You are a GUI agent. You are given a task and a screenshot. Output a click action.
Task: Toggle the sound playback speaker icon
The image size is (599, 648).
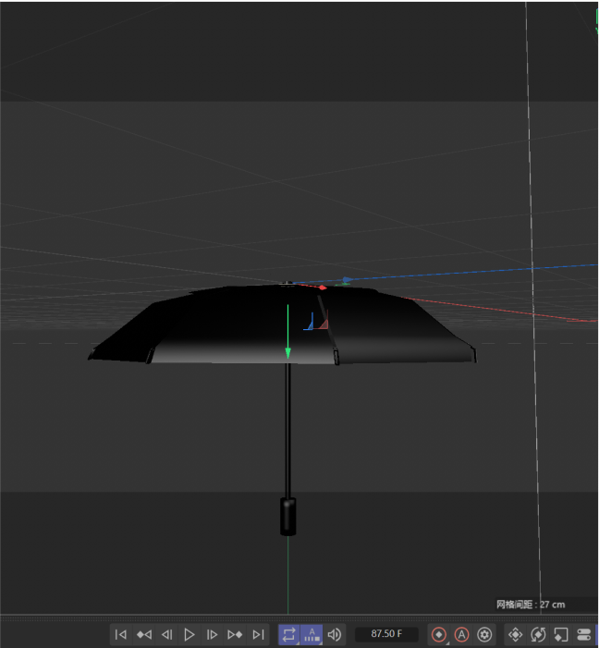tap(335, 634)
